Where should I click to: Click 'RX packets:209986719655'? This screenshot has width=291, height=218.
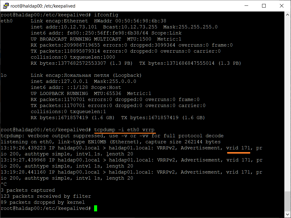tap(65, 45)
